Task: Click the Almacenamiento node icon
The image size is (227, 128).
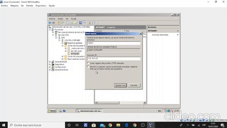Action: [53, 70]
